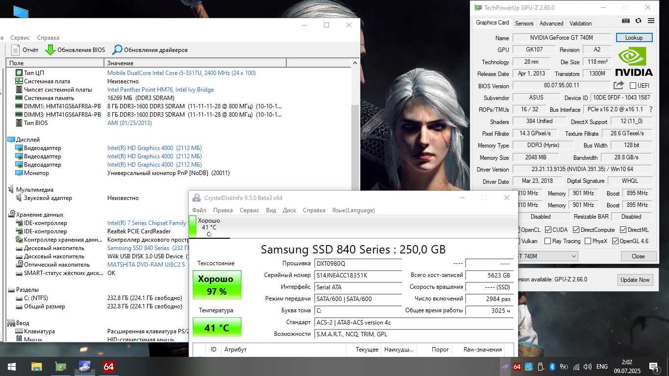Image resolution: width=669 pixels, height=376 pixels.
Task: Click the CrystalDiskInfo title bar app icon
Action: point(197,198)
